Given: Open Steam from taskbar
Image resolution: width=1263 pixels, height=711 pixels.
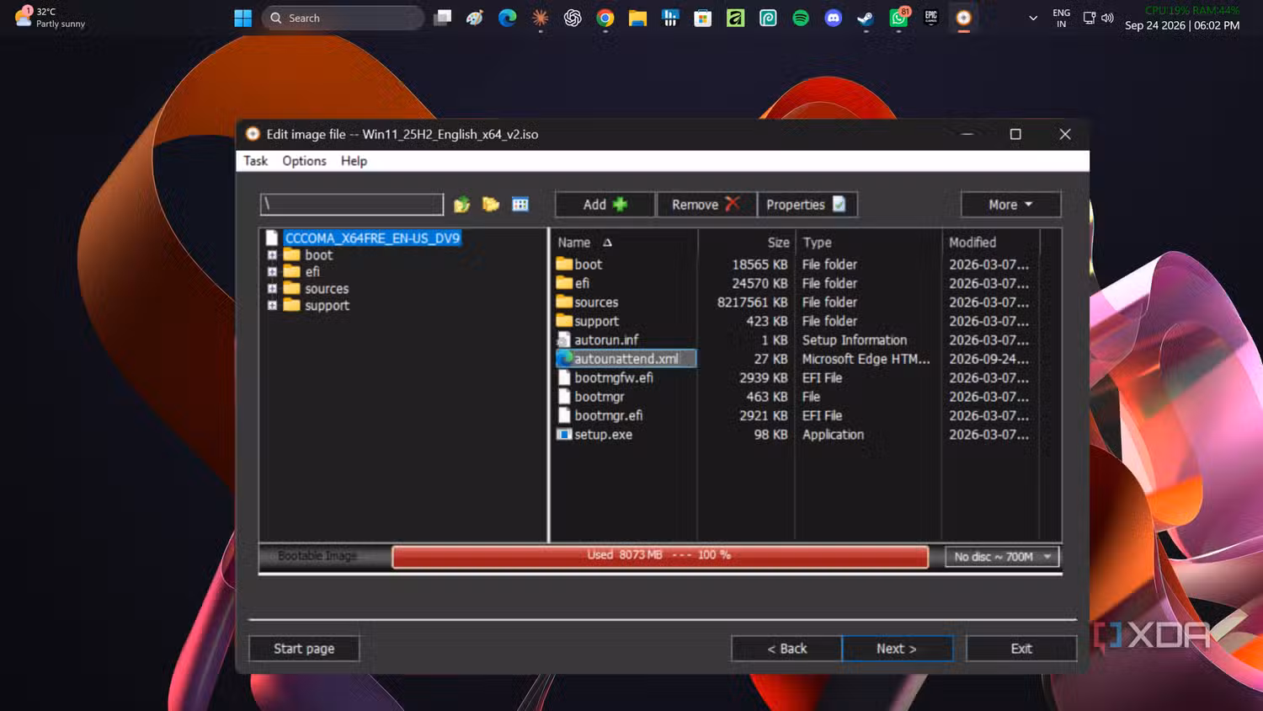Looking at the screenshot, I should 866,18.
